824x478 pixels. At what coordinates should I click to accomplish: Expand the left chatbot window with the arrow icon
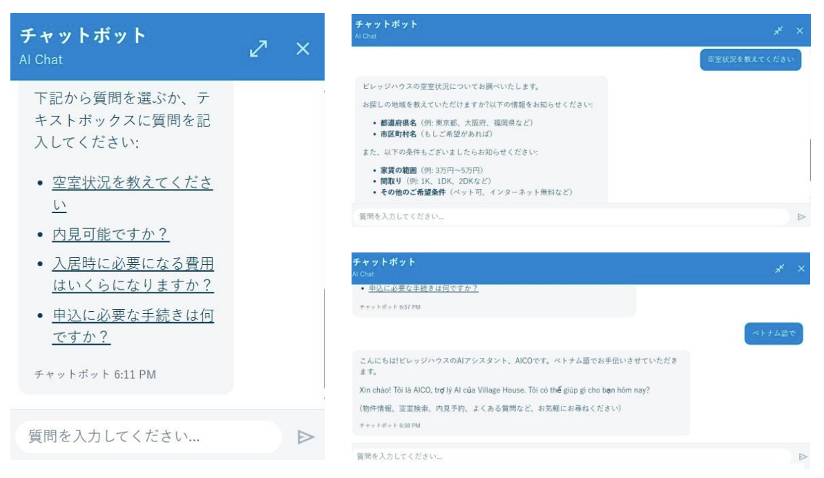pyautogui.click(x=258, y=49)
